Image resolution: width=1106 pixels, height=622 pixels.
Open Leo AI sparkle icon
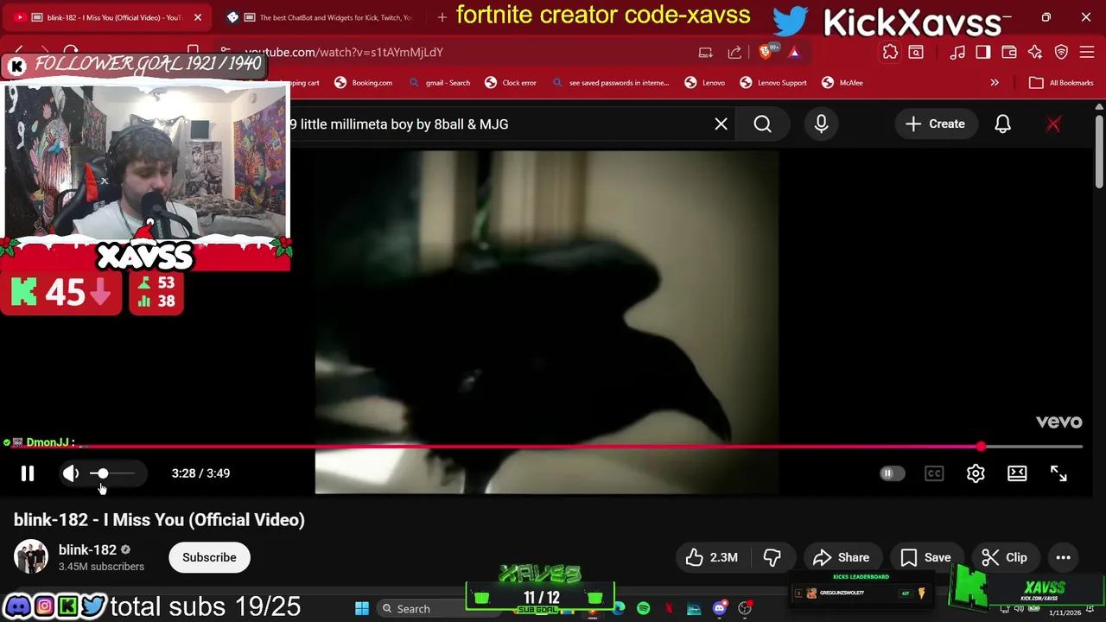coord(1035,52)
